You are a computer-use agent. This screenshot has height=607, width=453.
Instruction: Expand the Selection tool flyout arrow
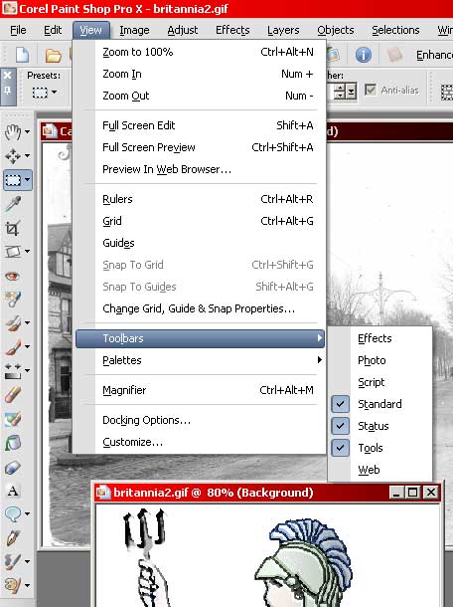pos(27,180)
